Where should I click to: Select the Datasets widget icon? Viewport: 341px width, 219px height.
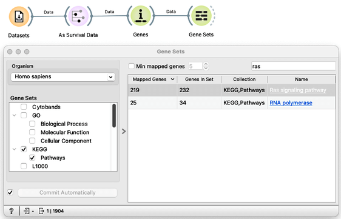click(19, 16)
